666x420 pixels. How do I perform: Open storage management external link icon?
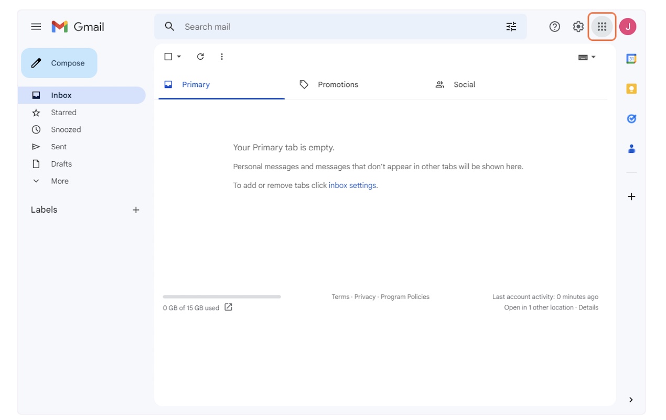pos(228,307)
